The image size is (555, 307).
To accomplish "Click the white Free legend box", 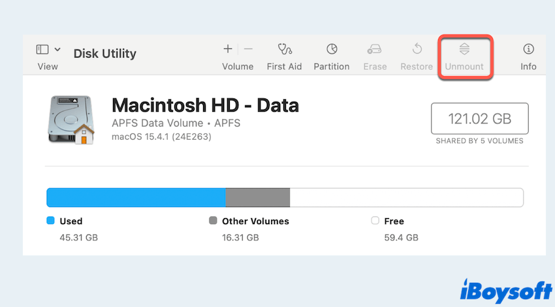I will 375,221.
